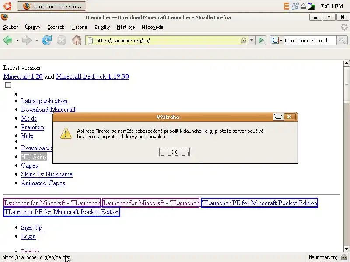Screen dimensions: 350x262
Task: Click the scrollbar up arrow
Action: pos(346,63)
